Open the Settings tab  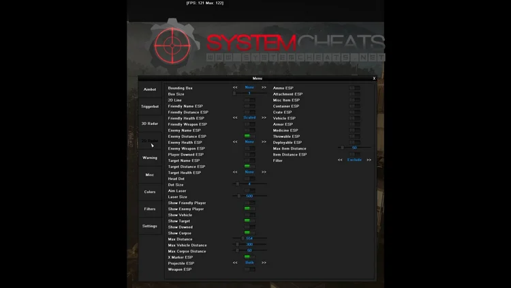[x=150, y=226]
